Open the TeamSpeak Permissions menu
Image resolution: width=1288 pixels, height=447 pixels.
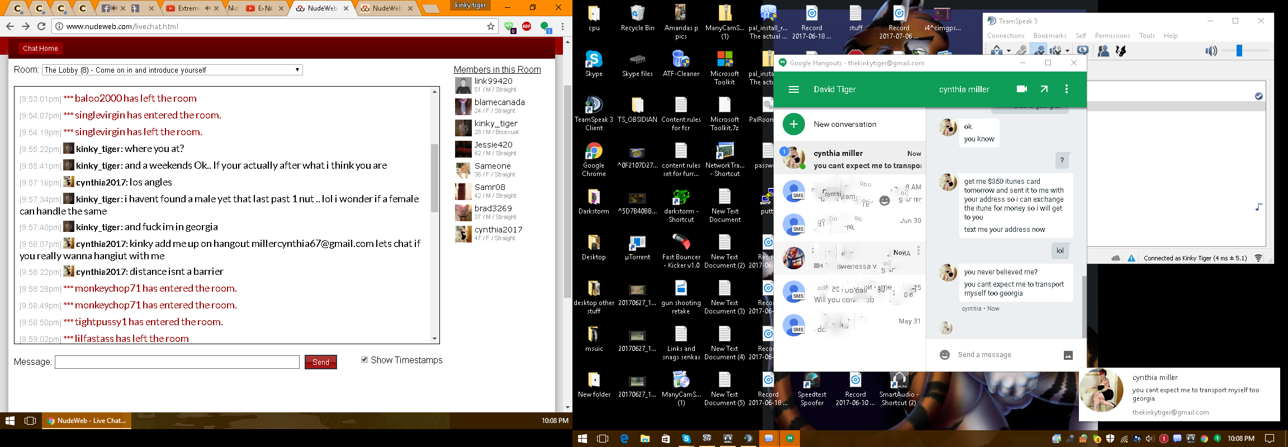pos(1112,36)
